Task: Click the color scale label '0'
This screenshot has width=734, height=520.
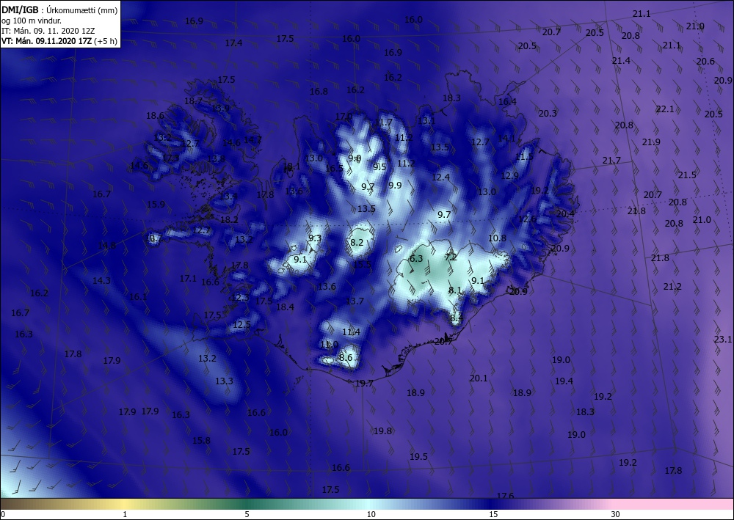Action: 3,514
